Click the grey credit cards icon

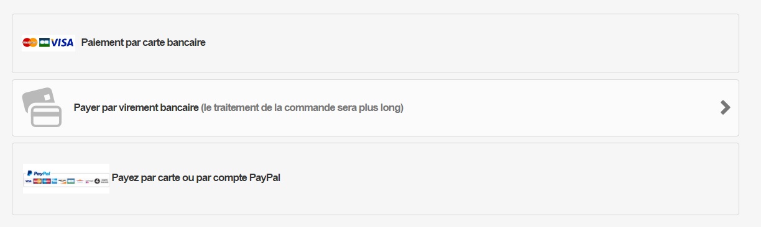click(x=42, y=108)
